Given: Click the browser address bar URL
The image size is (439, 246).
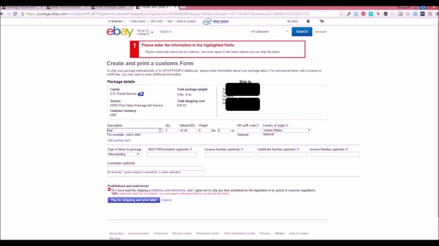Looking at the screenshot, I should 167,14.
